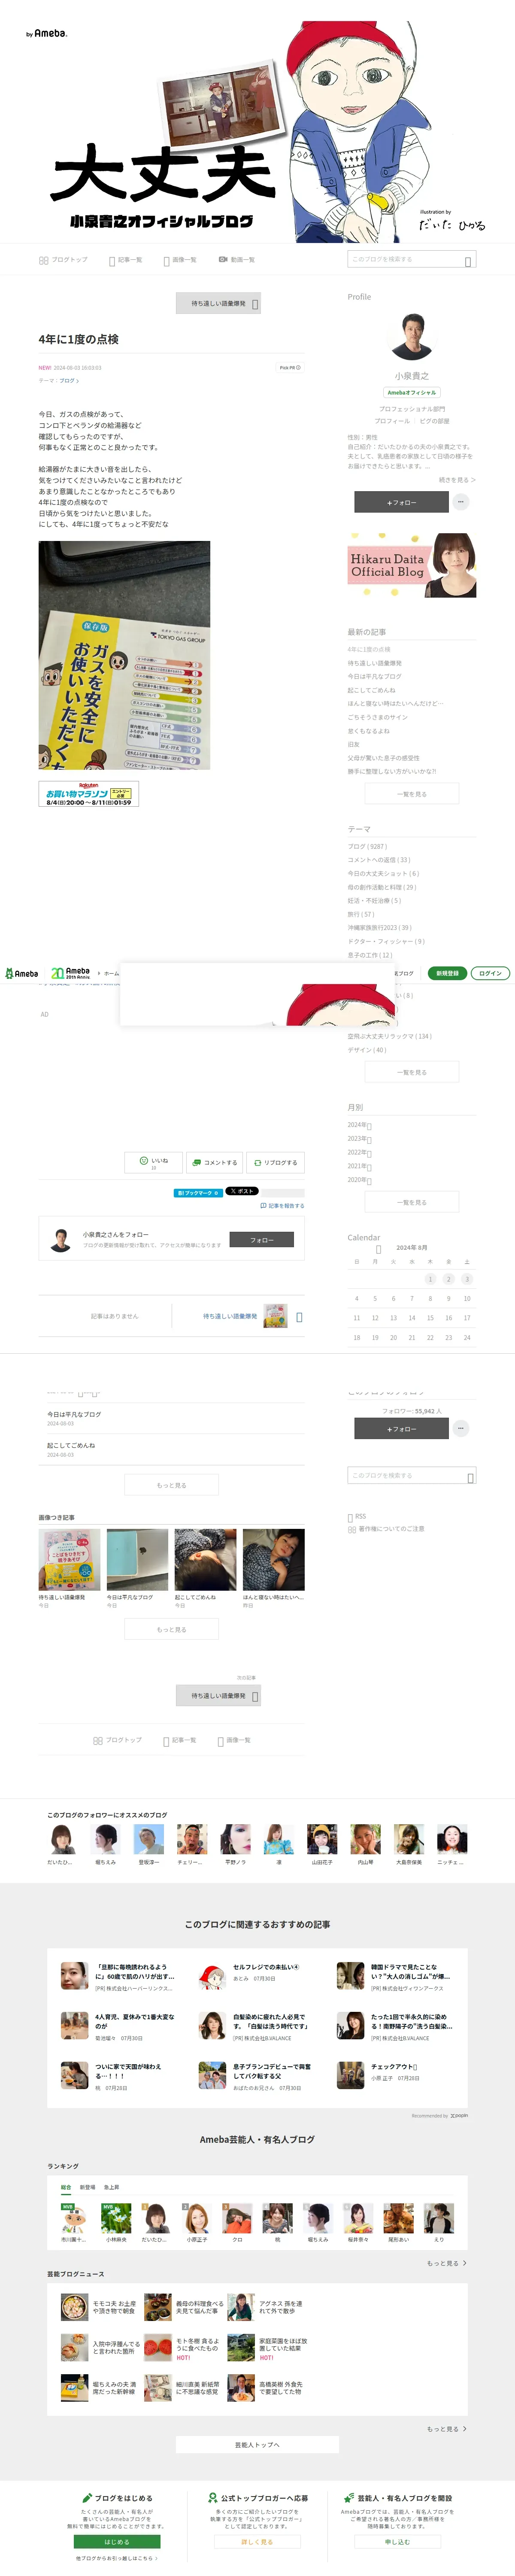Image resolution: width=515 pixels, height=2576 pixels.
Task: Click 記事を報告する flag link
Action: click(282, 1206)
